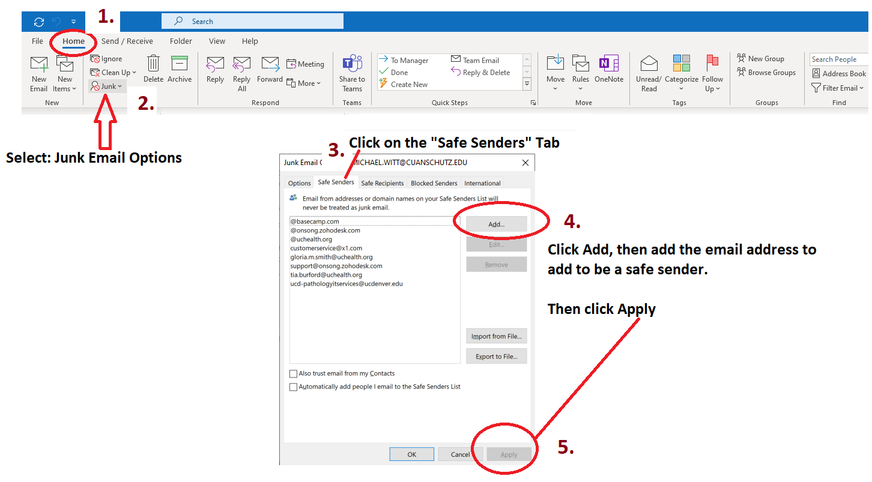
Task: Select @uchealth.org in the safe senders list
Action: (311, 239)
